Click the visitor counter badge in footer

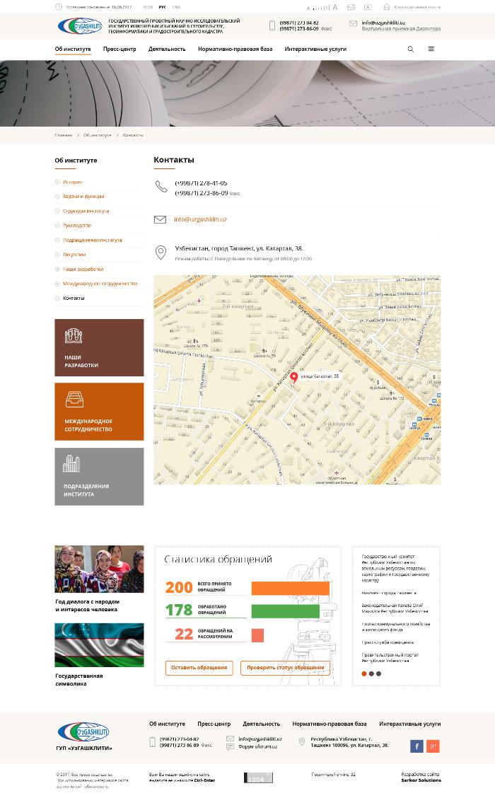(x=258, y=777)
